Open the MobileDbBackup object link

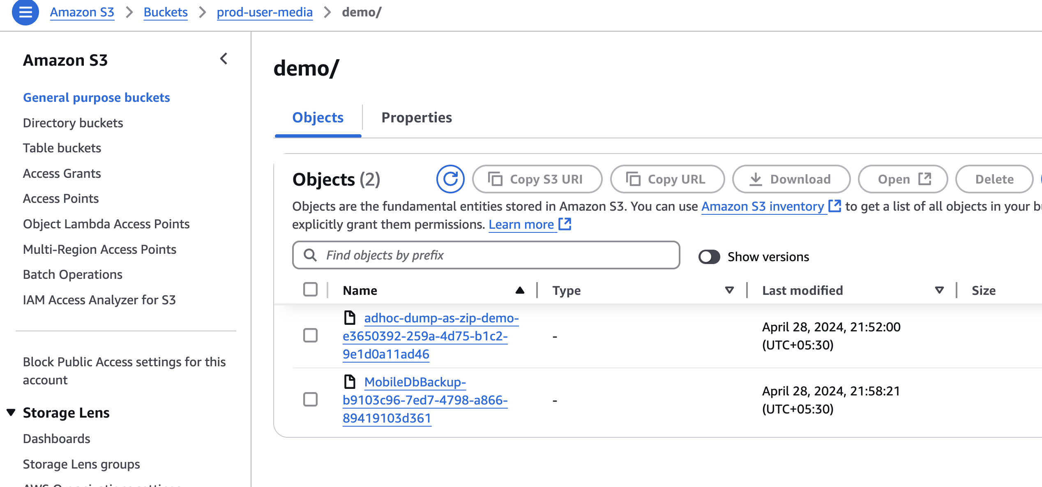425,400
